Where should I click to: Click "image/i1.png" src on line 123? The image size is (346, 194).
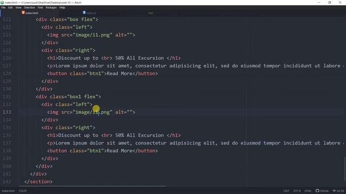pyautogui.click(x=92, y=34)
